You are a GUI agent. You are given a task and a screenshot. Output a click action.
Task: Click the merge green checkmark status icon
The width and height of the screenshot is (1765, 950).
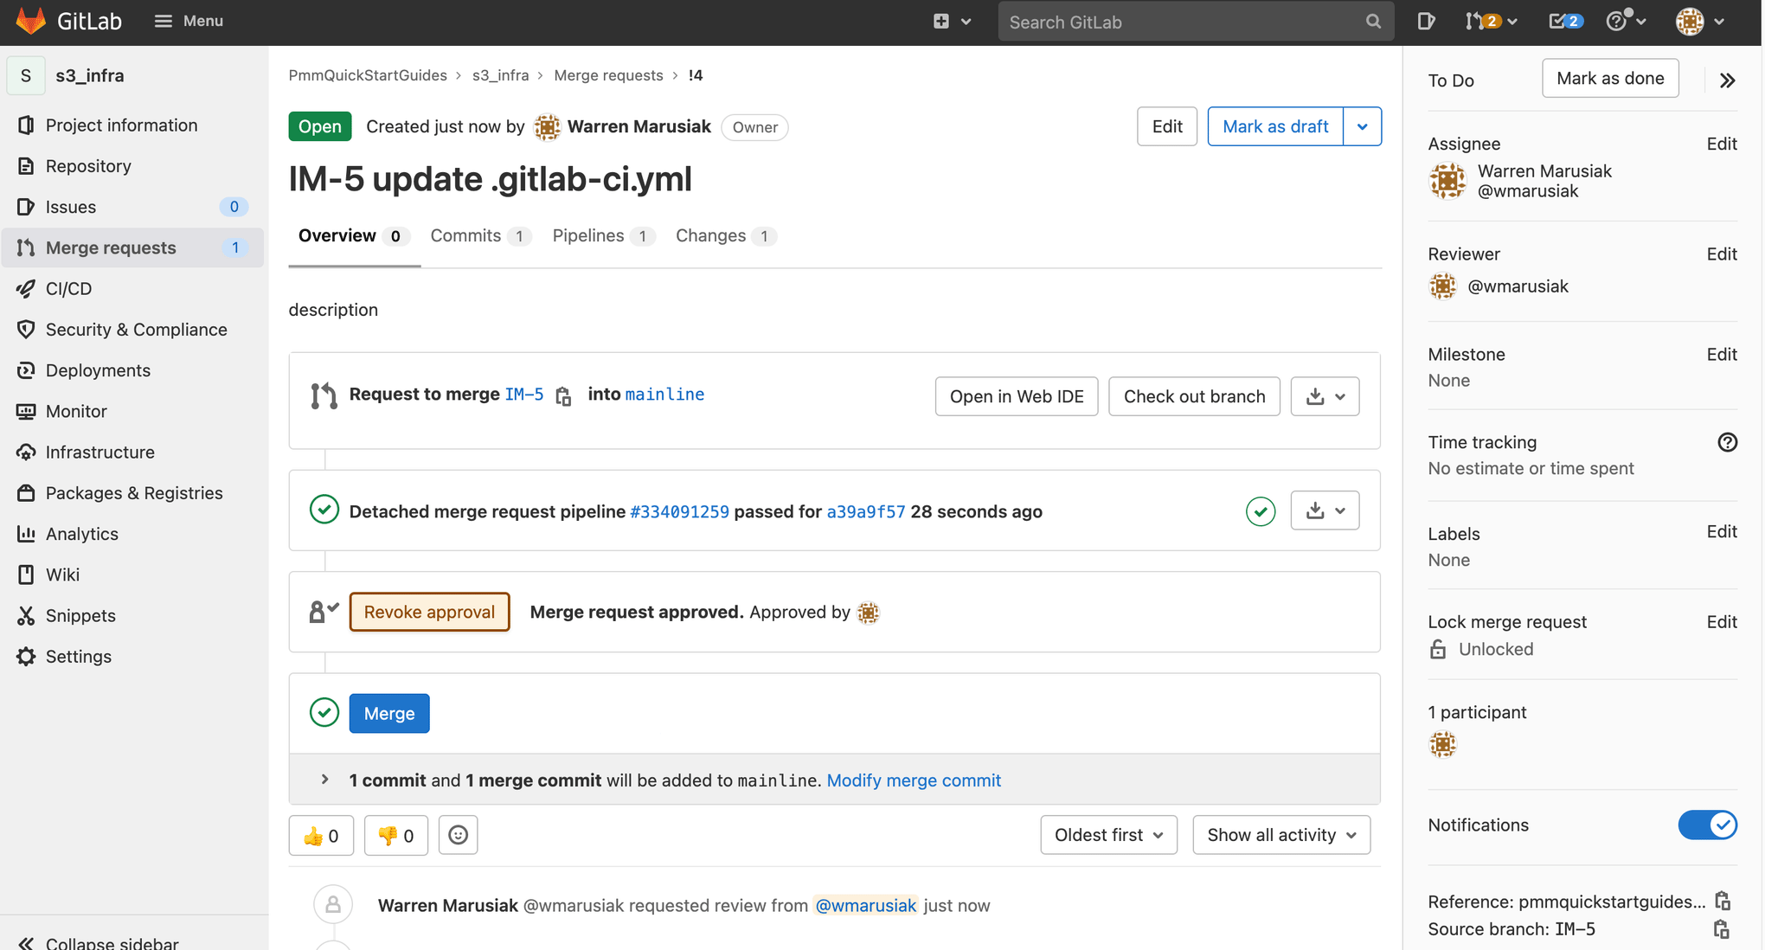point(325,713)
